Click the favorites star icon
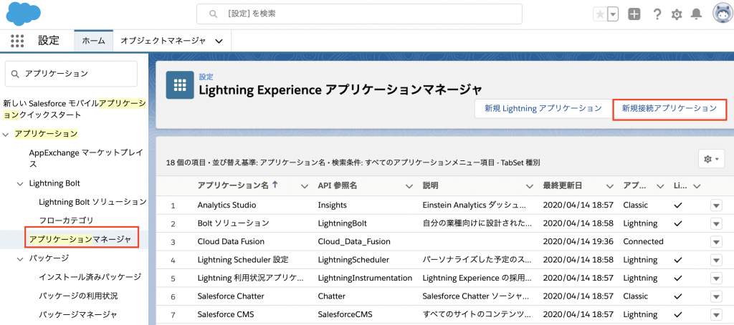This screenshot has width=734, height=325. coord(599,14)
